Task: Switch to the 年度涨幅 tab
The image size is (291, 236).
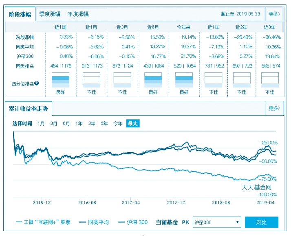Action: (x=78, y=14)
